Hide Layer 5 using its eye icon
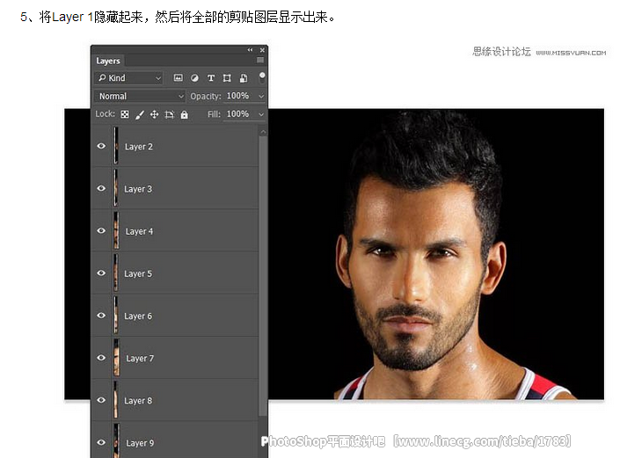Image resolution: width=620 pixels, height=458 pixels. tap(101, 273)
